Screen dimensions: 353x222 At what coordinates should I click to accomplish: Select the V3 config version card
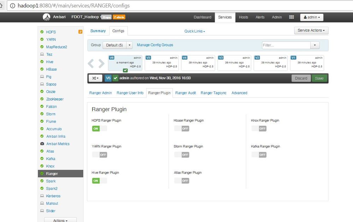click(x=234, y=63)
